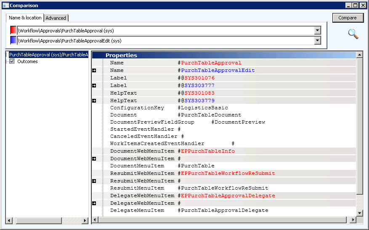Image resolution: width=369 pixels, height=230 pixels.
Task: Click arrow icon beside empty DocumentWebMenuItem row
Action: [94, 159]
